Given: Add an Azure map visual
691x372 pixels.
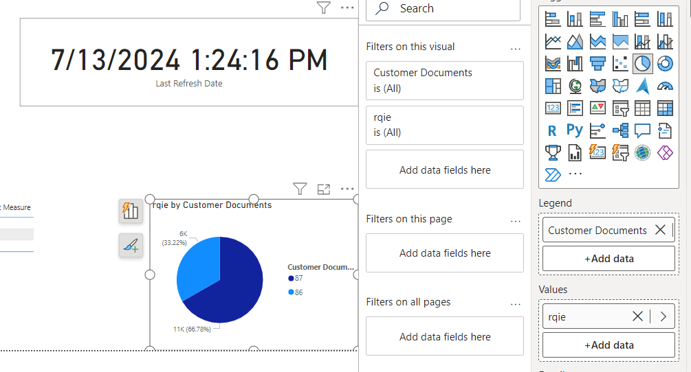Looking at the screenshot, I should [x=642, y=86].
